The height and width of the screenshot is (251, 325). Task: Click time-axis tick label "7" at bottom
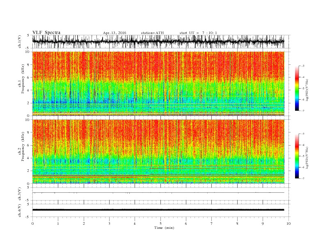pyautogui.click(x=212, y=224)
